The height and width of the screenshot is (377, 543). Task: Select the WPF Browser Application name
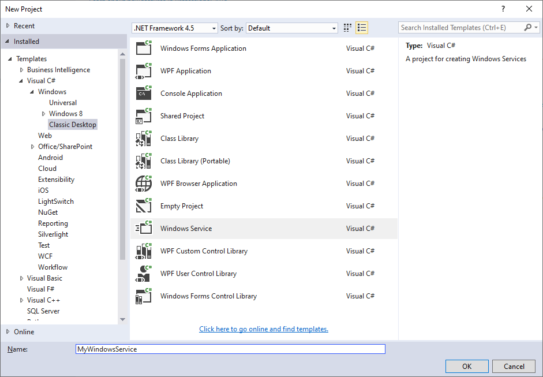(199, 183)
